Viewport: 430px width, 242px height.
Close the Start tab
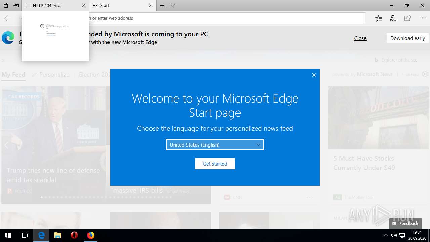[x=151, y=5]
